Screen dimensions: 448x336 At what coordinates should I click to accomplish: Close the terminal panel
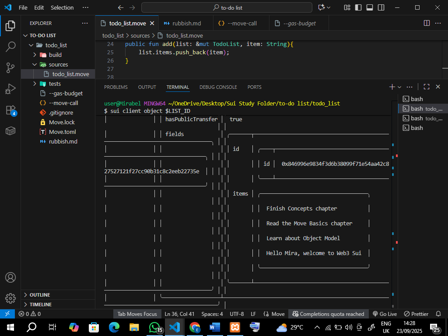438,87
